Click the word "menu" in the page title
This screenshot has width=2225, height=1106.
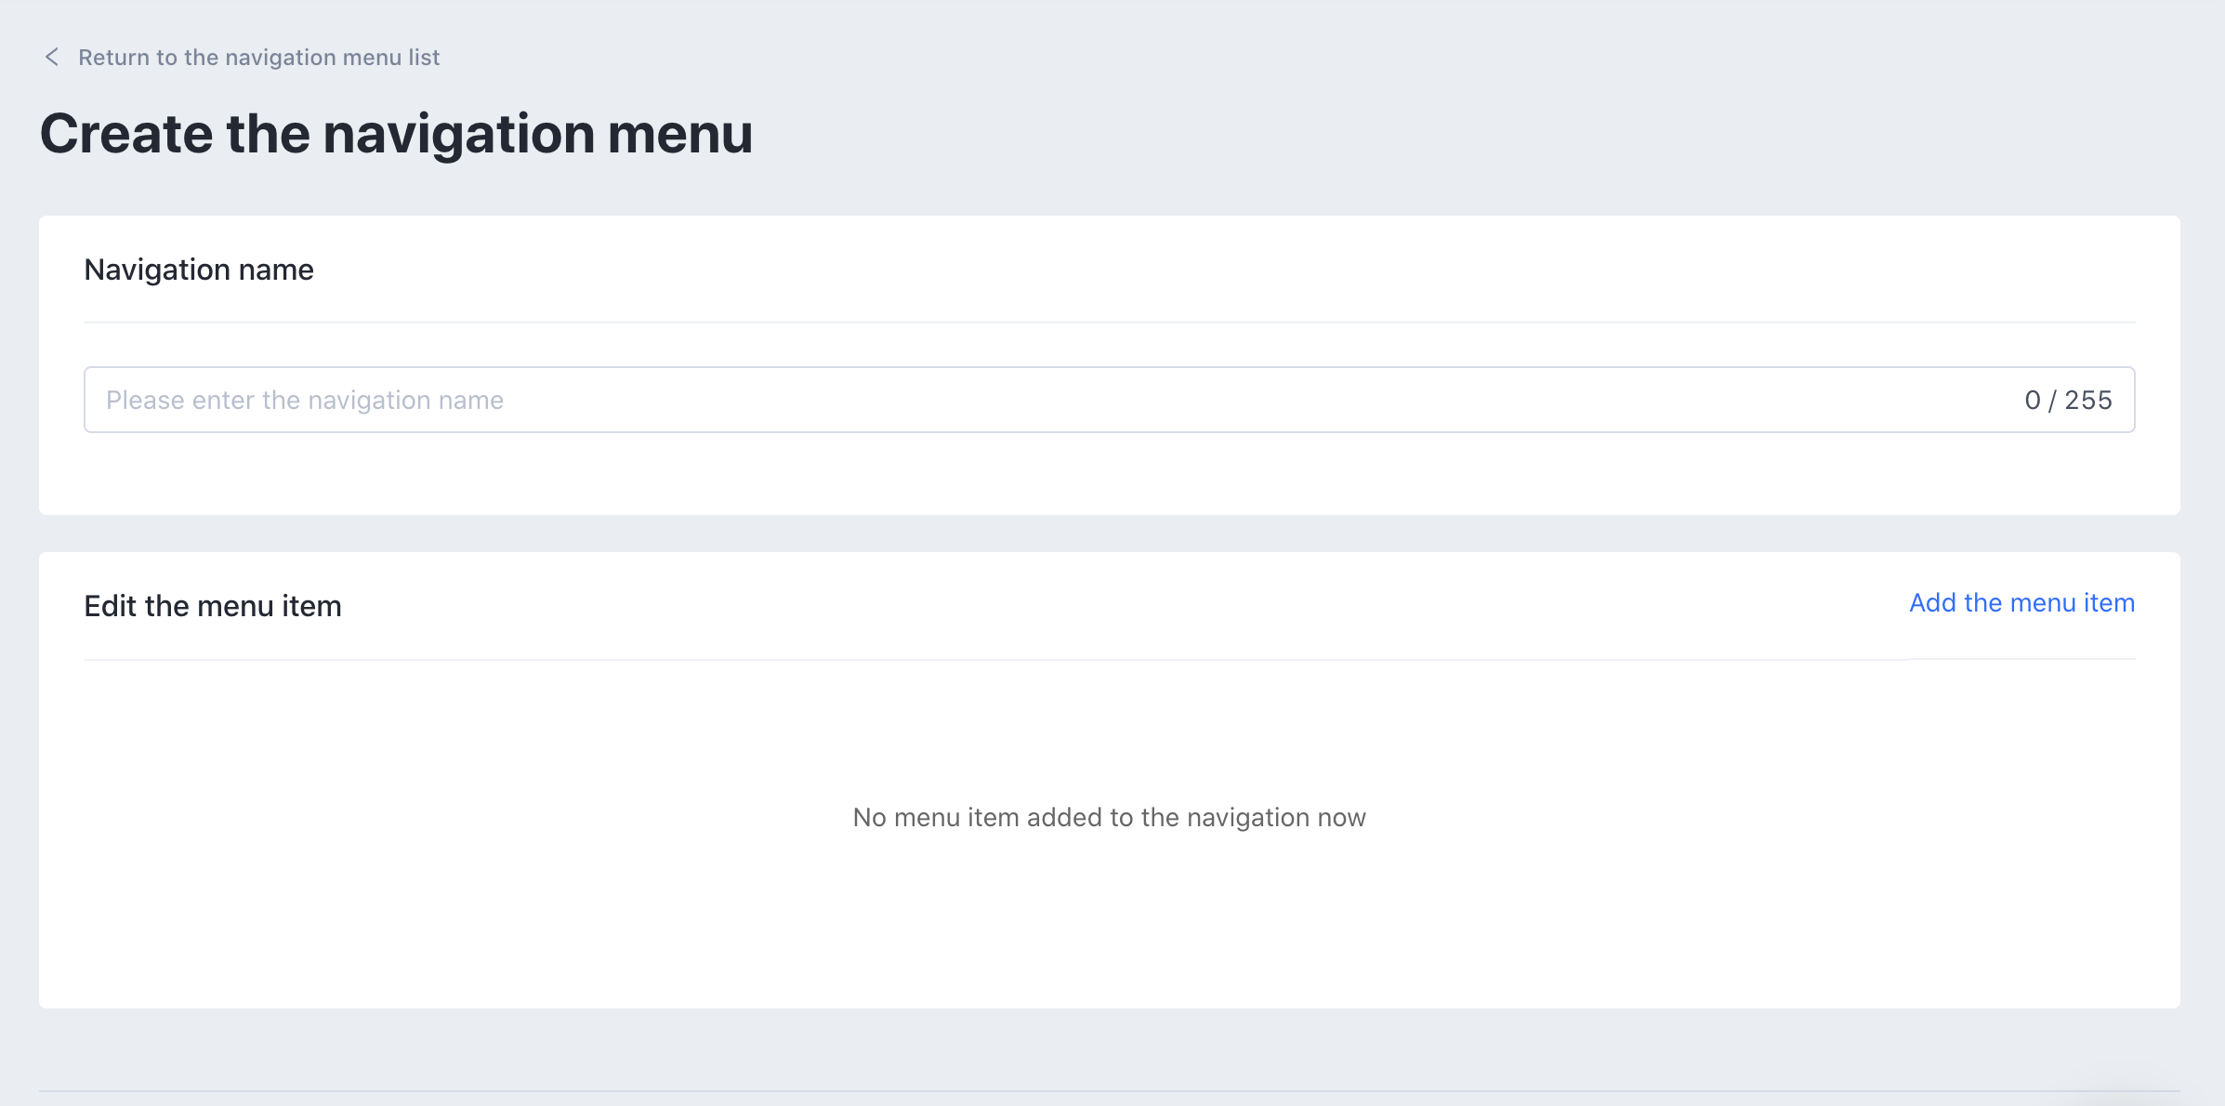tap(680, 134)
